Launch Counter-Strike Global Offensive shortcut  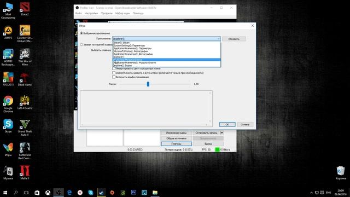[x=25, y=33]
